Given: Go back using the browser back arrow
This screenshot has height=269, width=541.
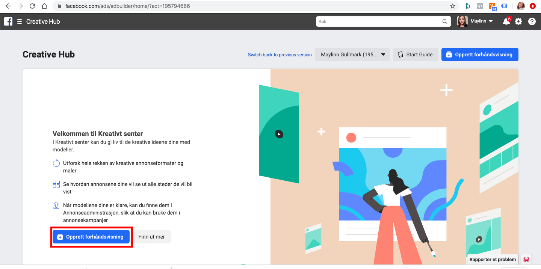Looking at the screenshot, I should point(8,6).
